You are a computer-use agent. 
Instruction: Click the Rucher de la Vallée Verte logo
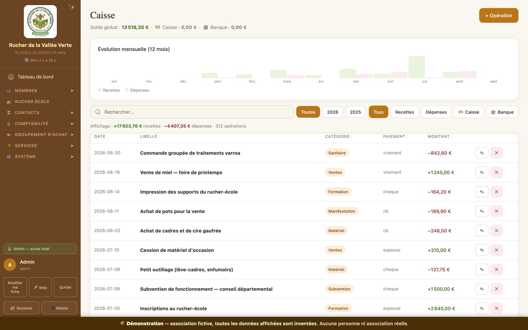(x=40, y=22)
